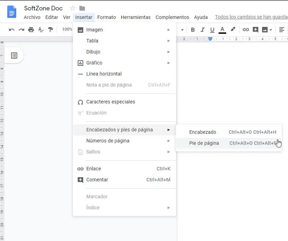The height and width of the screenshot is (241, 288).
Task: Open the Google Docs home icon
Action: point(12,12)
